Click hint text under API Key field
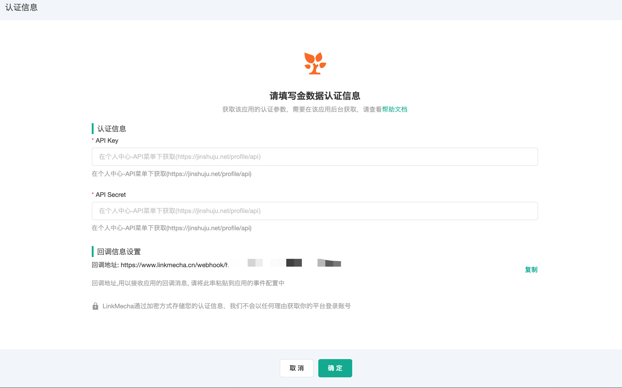This screenshot has height=388, width=622. pyautogui.click(x=172, y=174)
